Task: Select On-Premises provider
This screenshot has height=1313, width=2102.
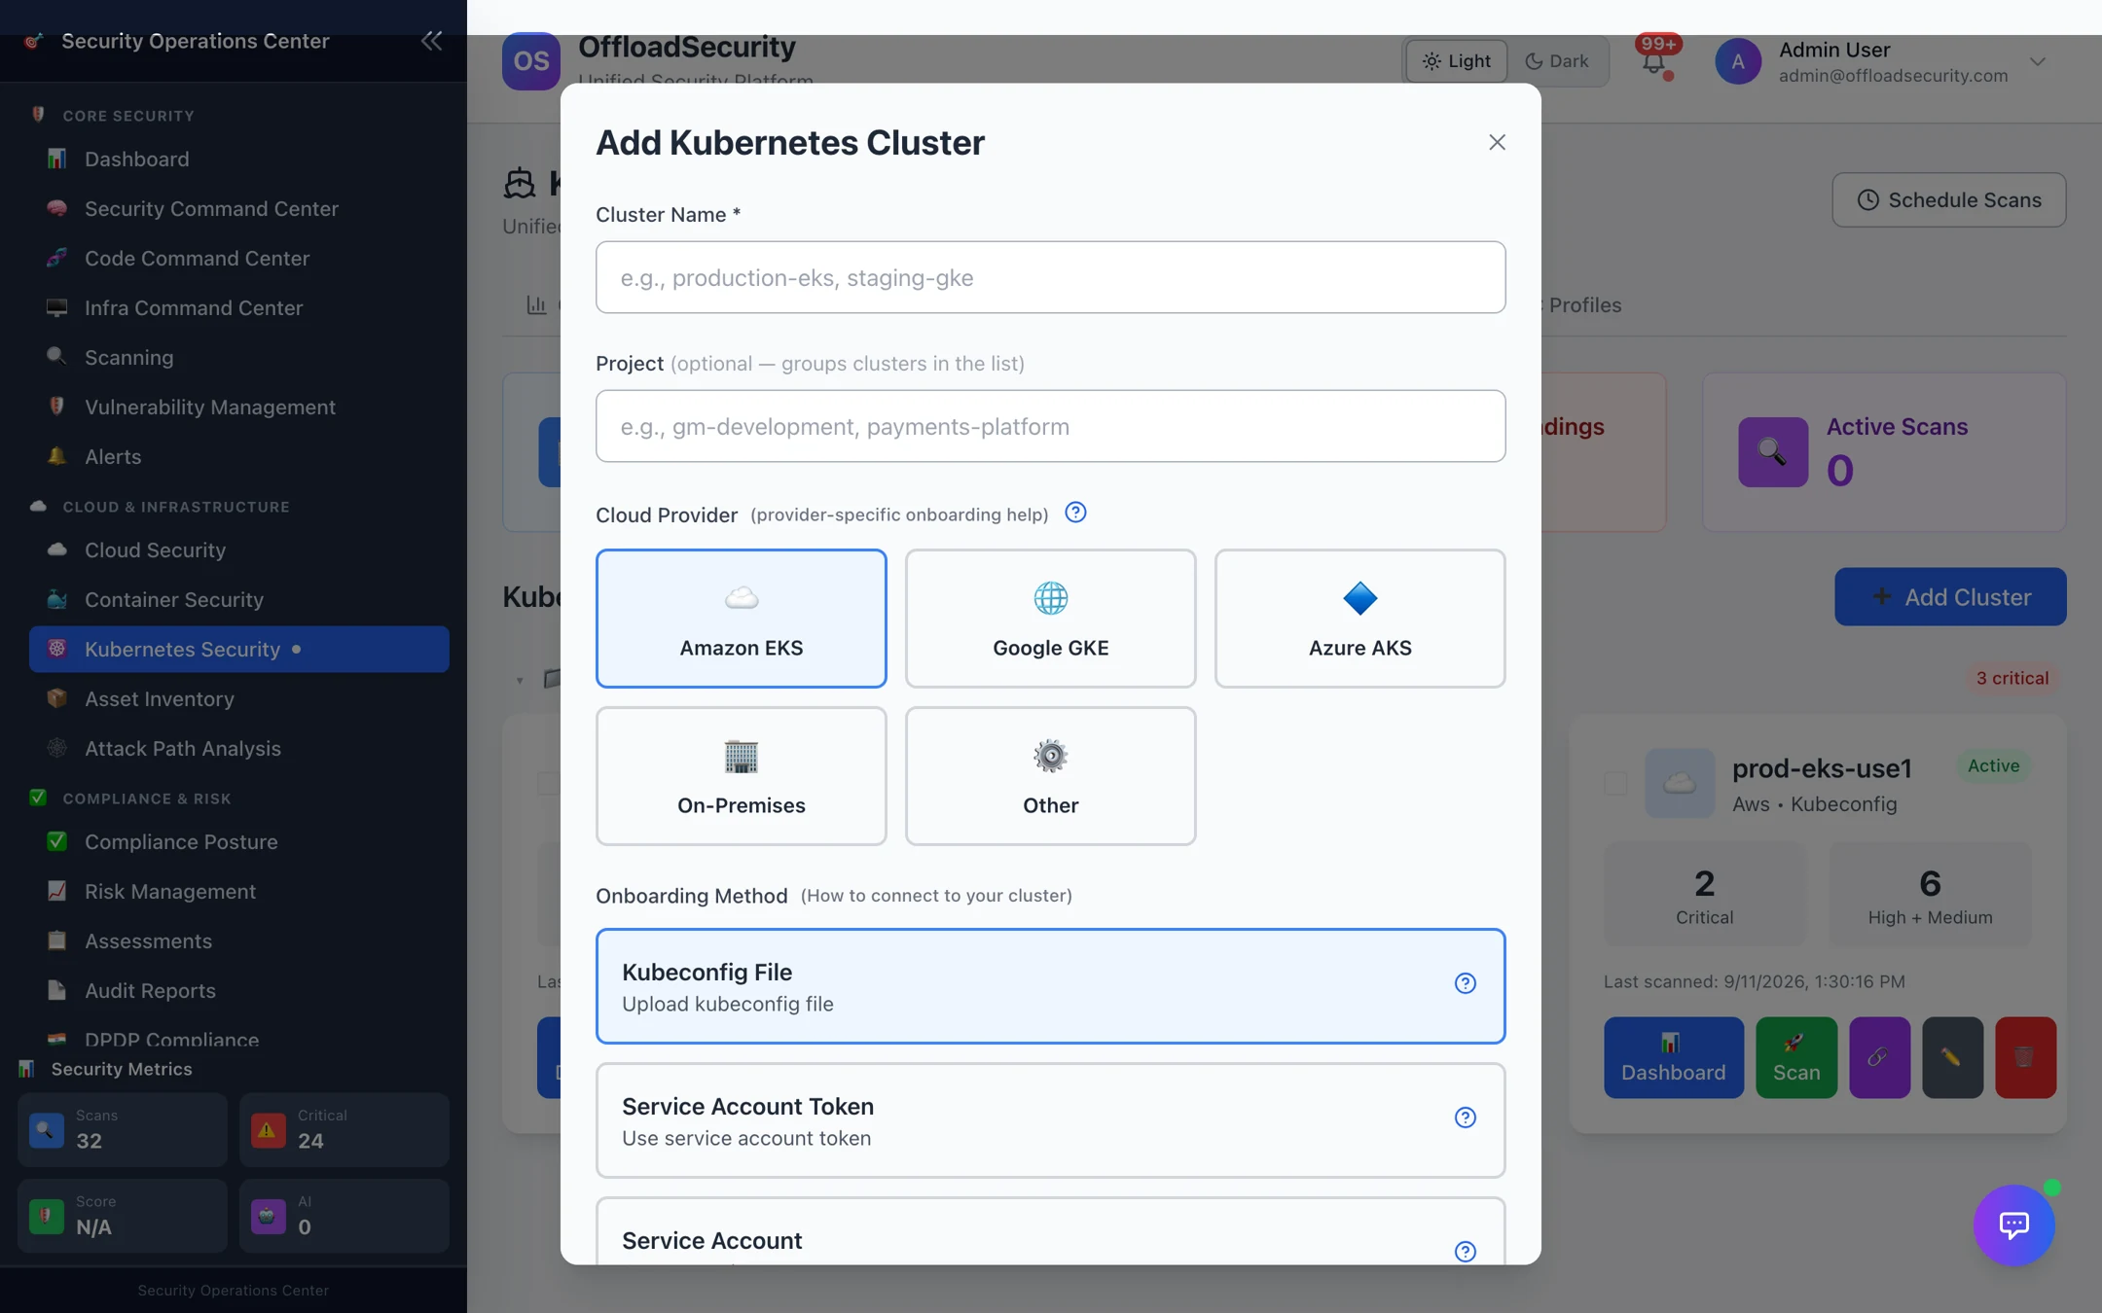Action: click(x=741, y=776)
